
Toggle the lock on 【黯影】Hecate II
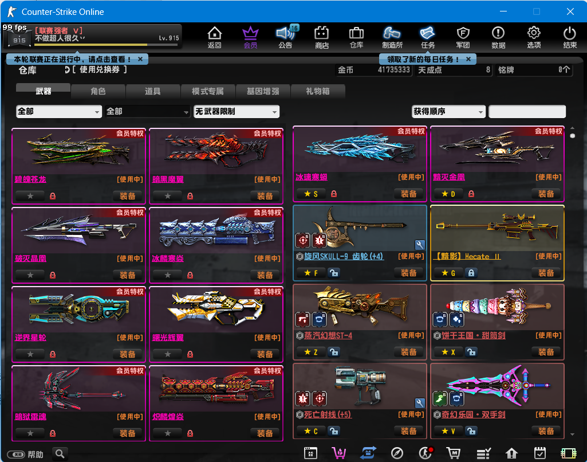pos(471,273)
